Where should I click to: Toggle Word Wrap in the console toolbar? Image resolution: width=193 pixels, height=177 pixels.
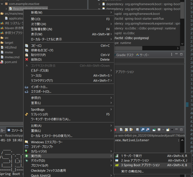point(131,130)
